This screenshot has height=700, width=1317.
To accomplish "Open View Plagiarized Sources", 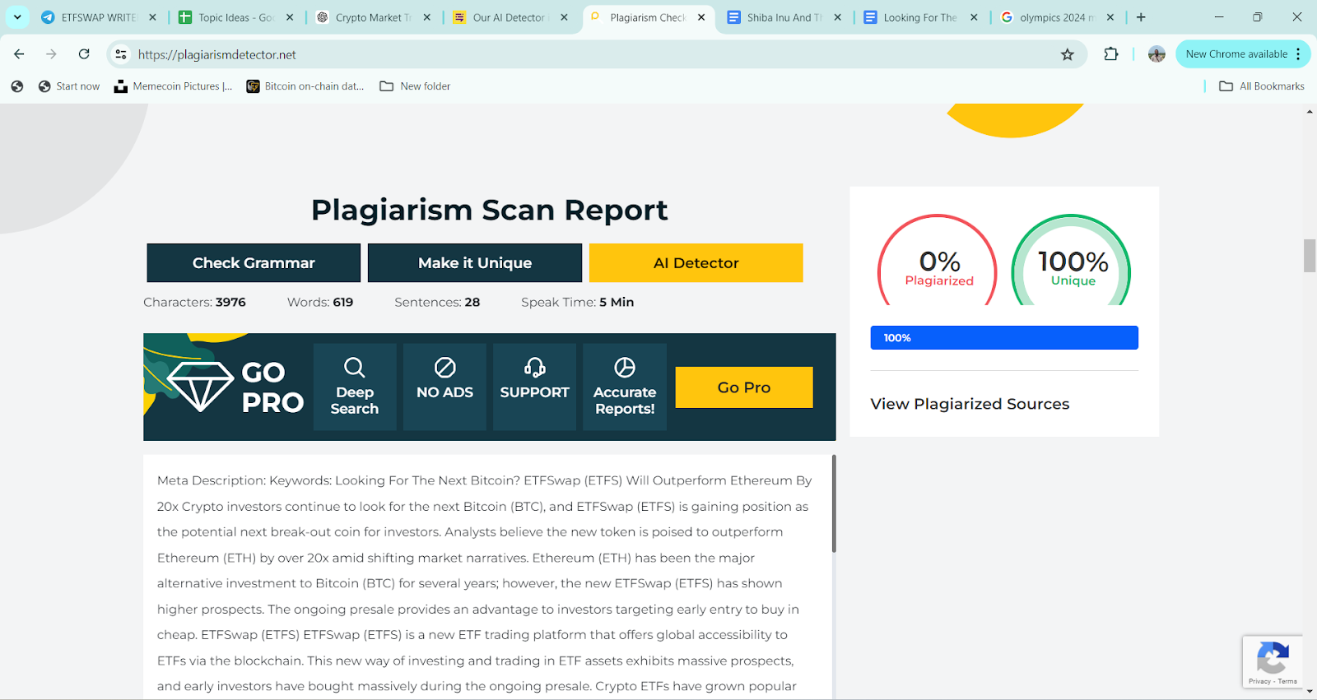I will [970, 404].
